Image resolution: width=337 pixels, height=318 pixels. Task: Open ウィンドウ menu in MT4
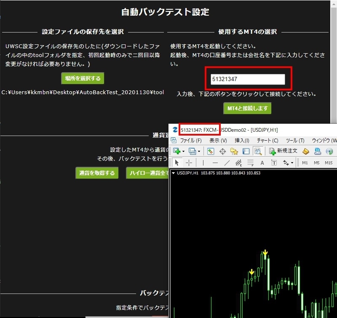[324, 141]
